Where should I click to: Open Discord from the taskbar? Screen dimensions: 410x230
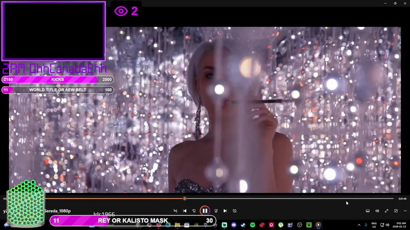(234, 225)
